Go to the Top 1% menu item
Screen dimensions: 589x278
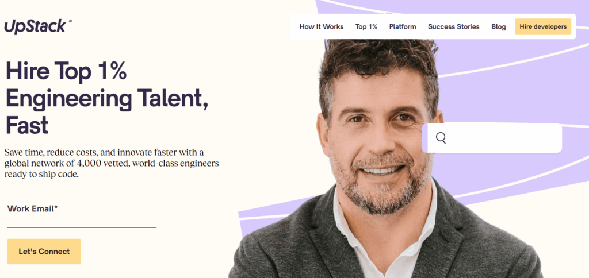366,26
